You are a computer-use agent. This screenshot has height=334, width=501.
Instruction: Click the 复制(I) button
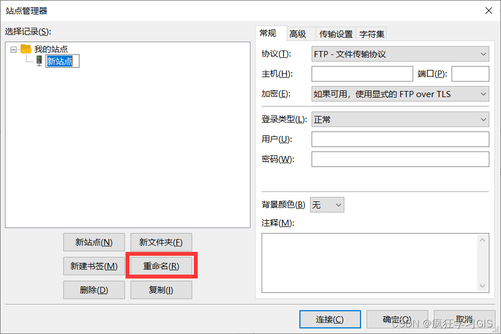[x=161, y=290]
